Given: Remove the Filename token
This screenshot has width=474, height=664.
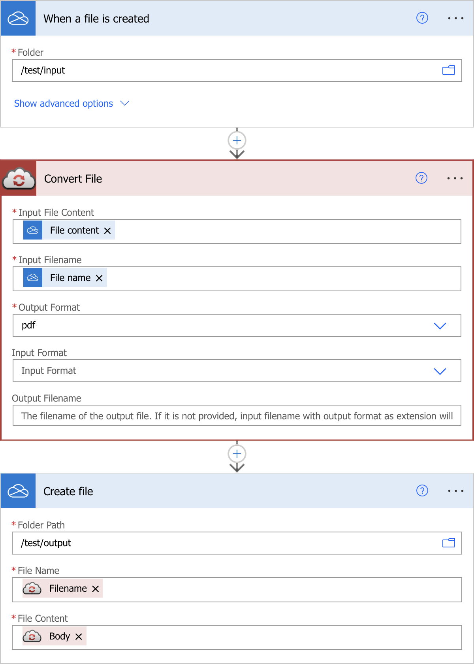Looking at the screenshot, I should click(x=95, y=589).
